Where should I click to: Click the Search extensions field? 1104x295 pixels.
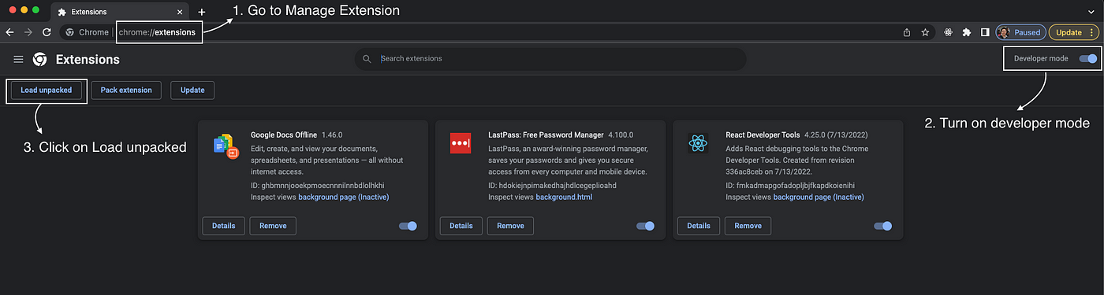point(550,59)
